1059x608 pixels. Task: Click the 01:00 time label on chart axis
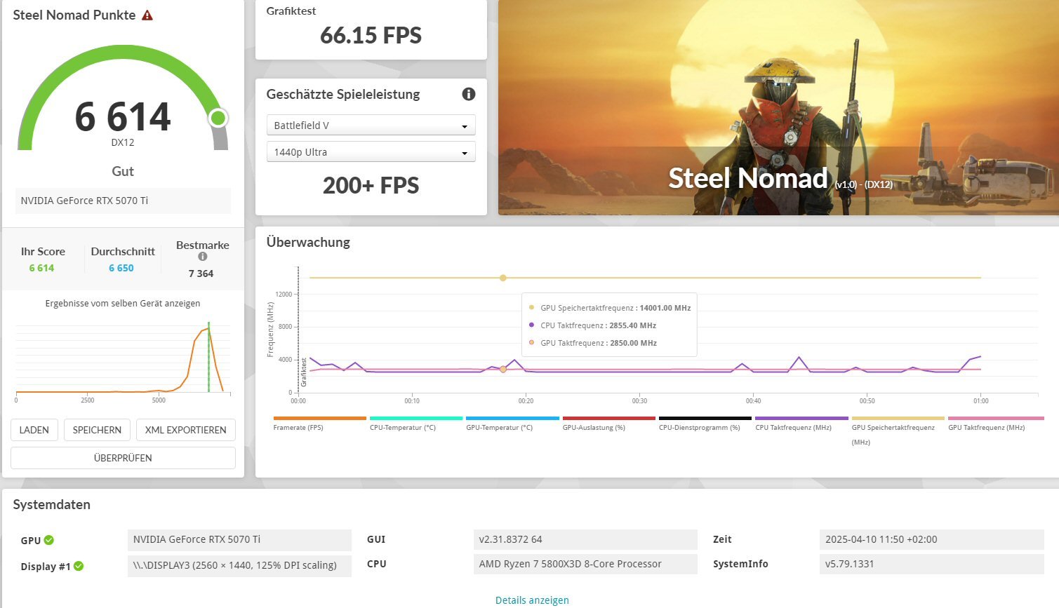(980, 401)
